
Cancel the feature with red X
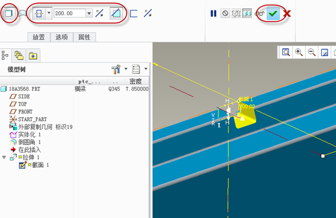(287, 13)
